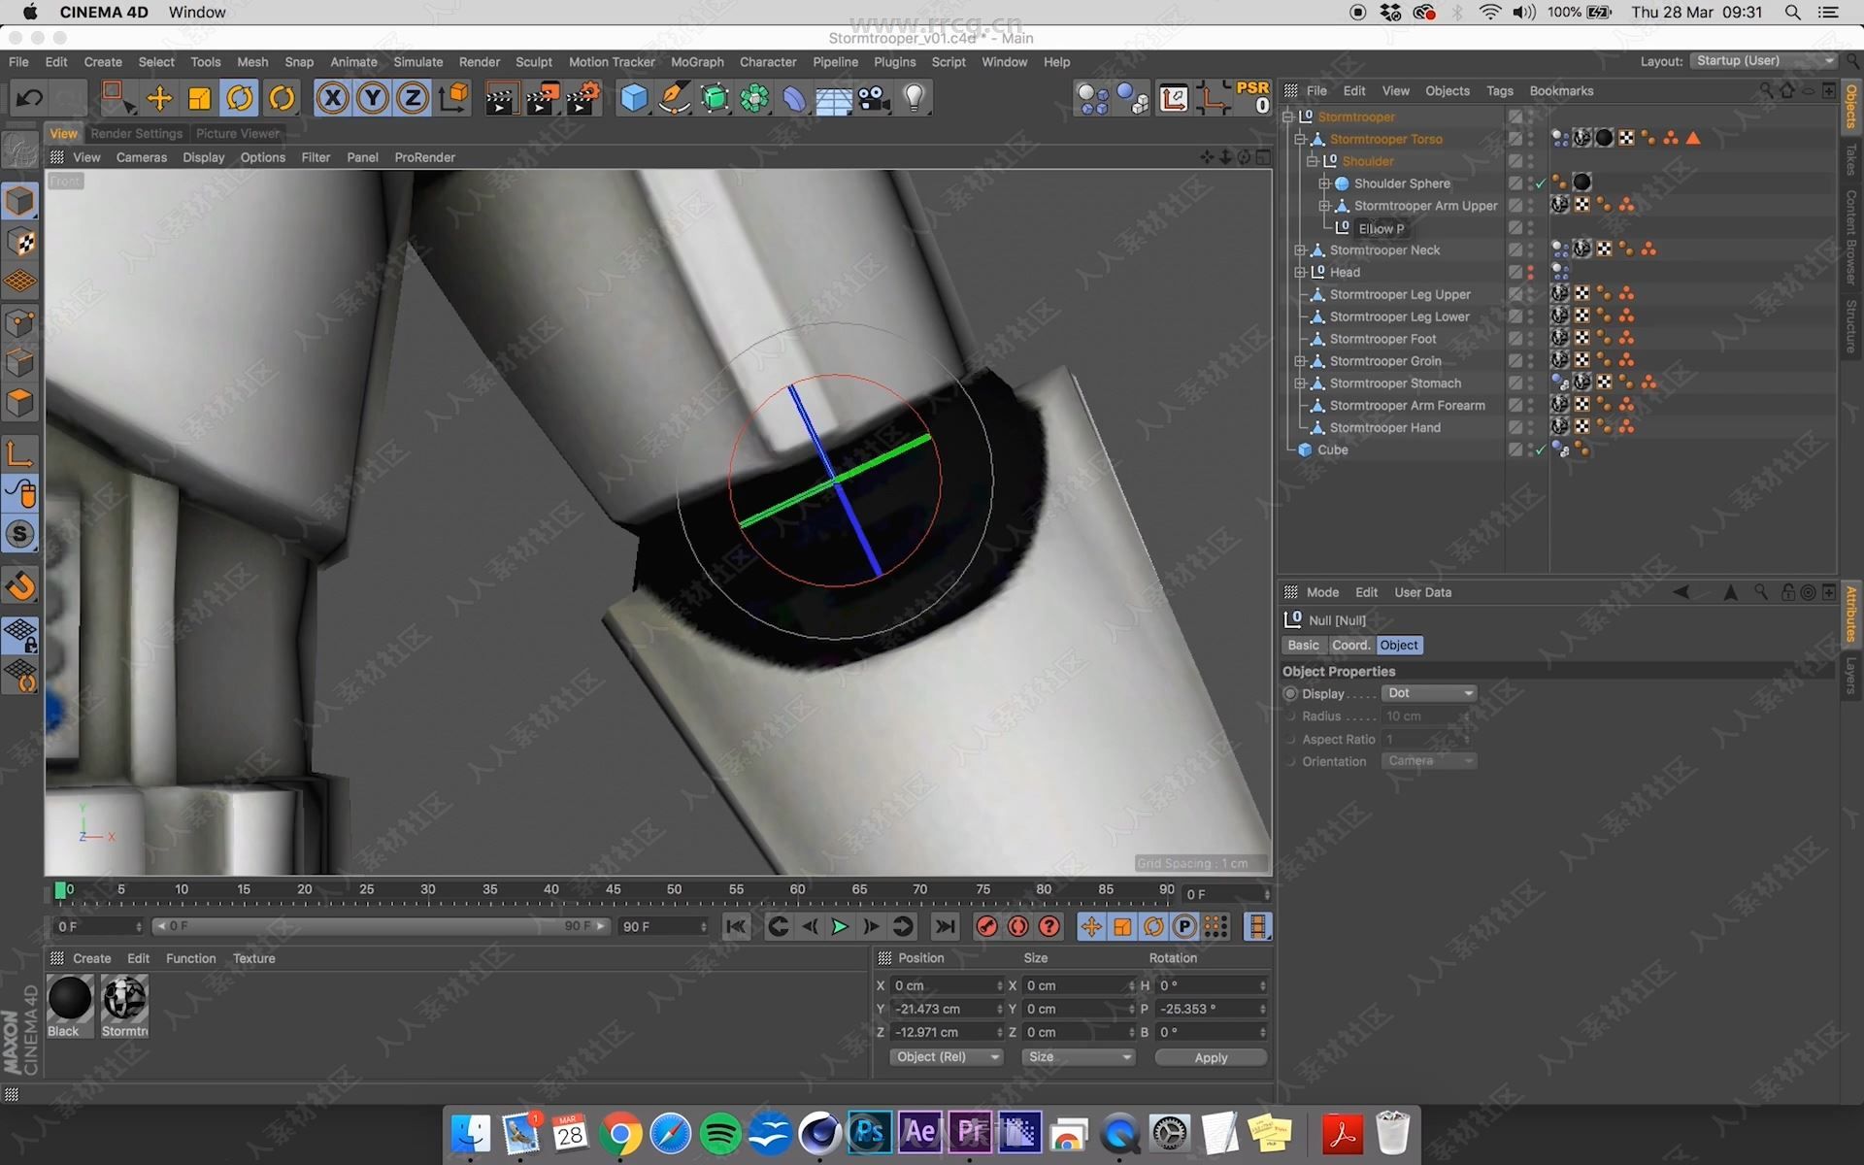Click timeline ruler at frame 45
Screen dimensions: 1864x1165
tap(613, 890)
